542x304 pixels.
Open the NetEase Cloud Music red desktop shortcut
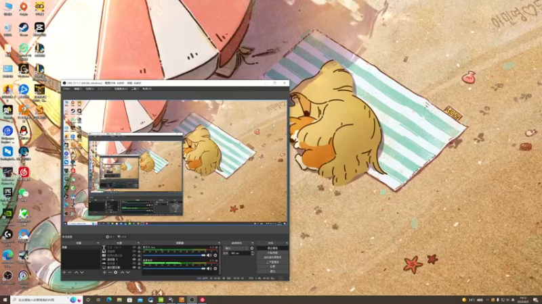(24, 174)
